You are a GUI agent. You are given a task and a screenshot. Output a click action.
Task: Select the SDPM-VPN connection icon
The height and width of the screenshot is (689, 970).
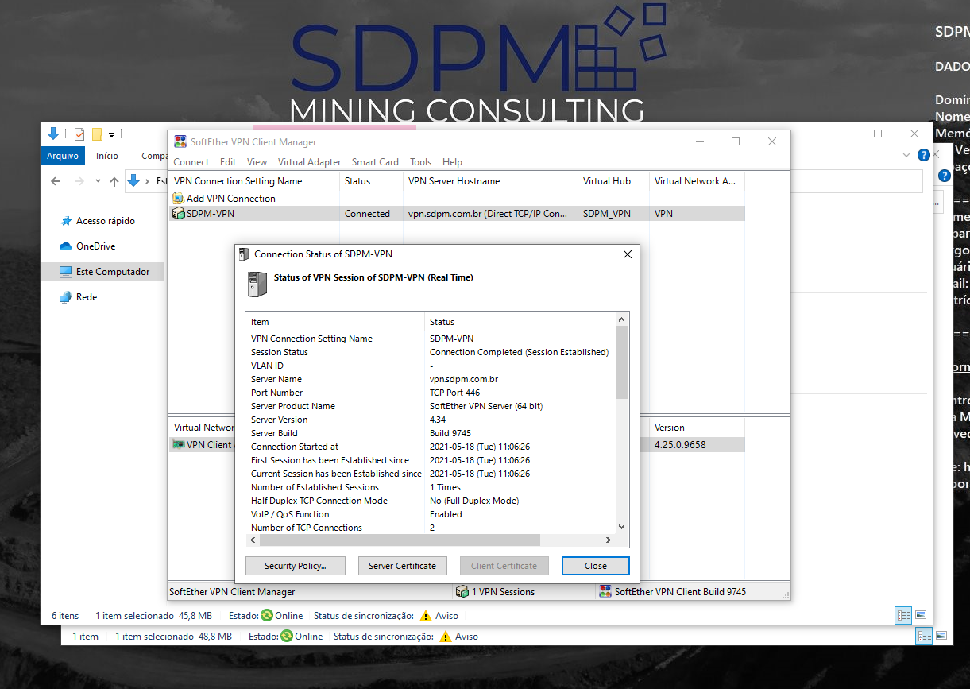(x=178, y=214)
